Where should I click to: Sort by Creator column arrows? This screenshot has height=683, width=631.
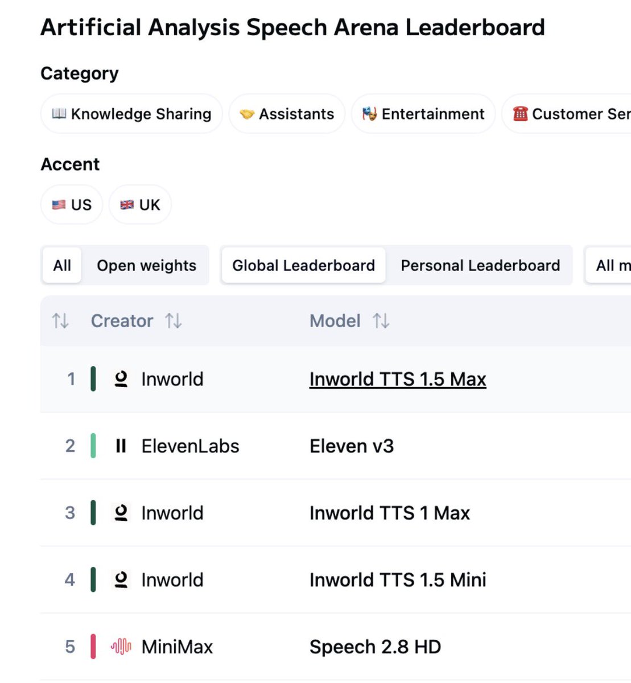[174, 321]
